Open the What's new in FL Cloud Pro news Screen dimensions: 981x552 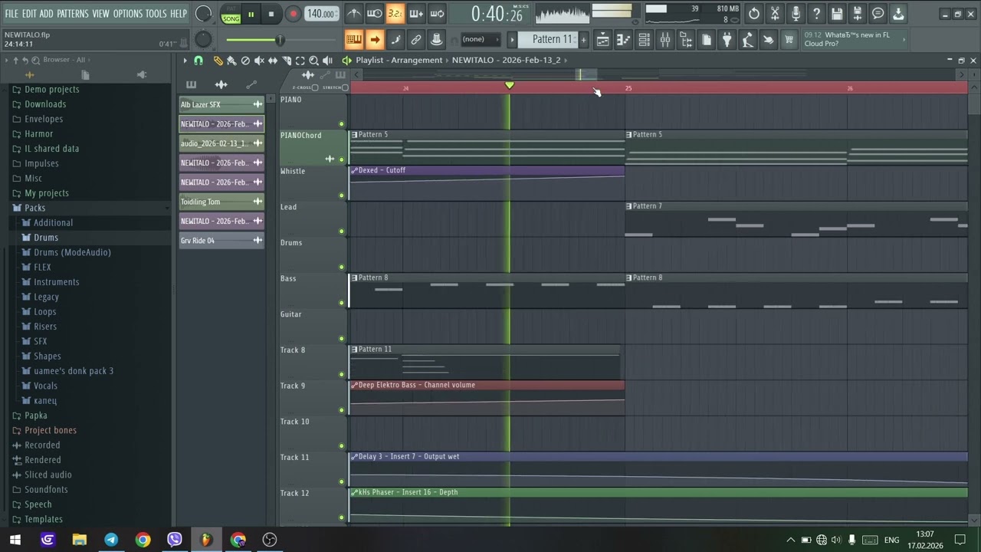tap(853, 39)
